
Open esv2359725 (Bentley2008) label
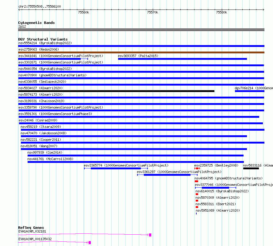pyautogui.click(x=217, y=165)
